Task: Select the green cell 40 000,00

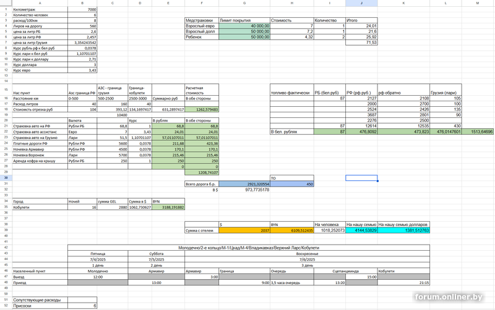Action: (x=244, y=26)
